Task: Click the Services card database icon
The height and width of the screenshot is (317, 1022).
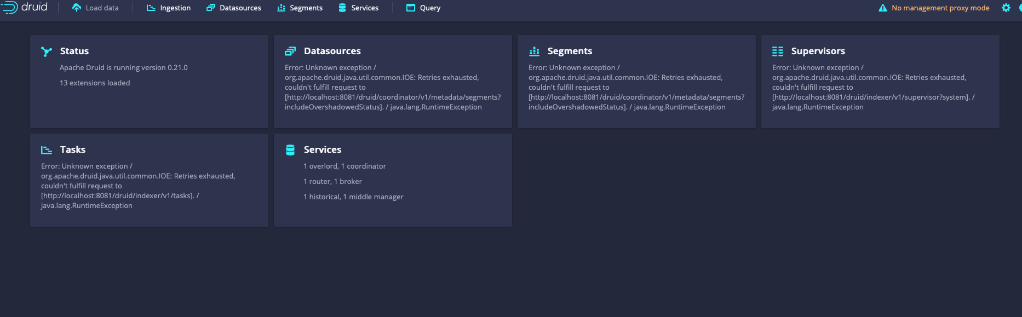Action: pos(290,150)
